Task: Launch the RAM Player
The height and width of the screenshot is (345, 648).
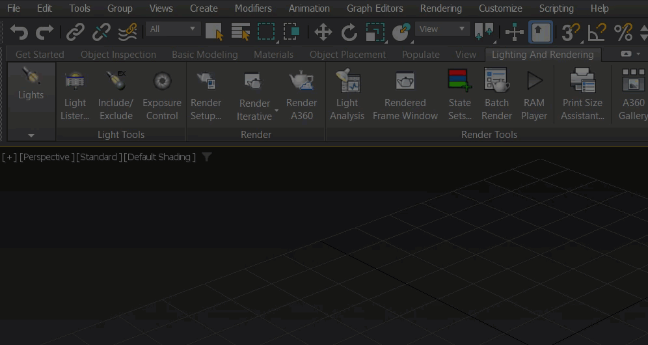Action: [534, 96]
